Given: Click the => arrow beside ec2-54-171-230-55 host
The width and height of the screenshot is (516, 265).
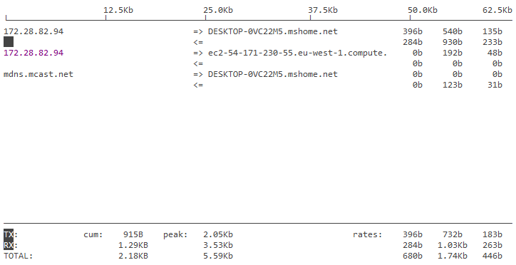Looking at the screenshot, I should (x=198, y=53).
